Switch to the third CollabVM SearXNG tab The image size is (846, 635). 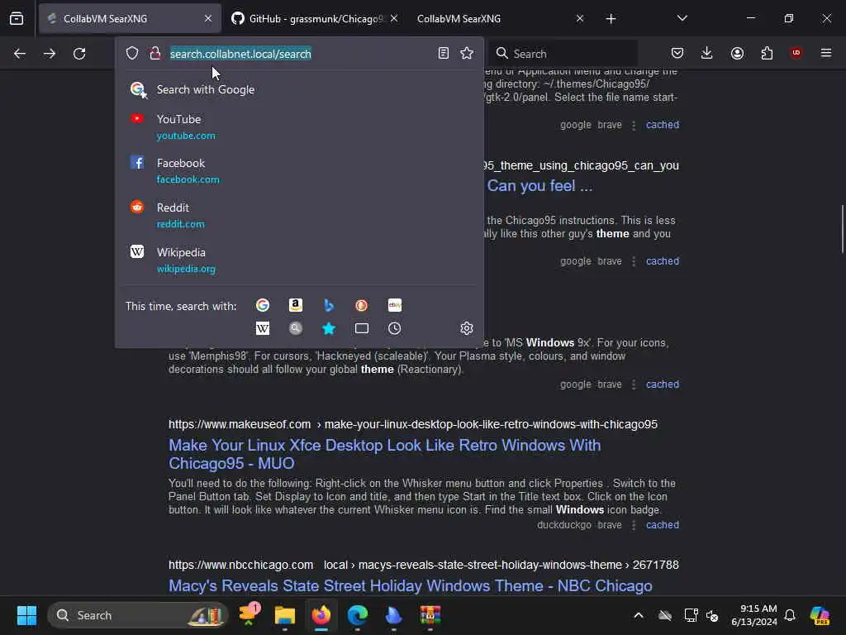[491, 18]
